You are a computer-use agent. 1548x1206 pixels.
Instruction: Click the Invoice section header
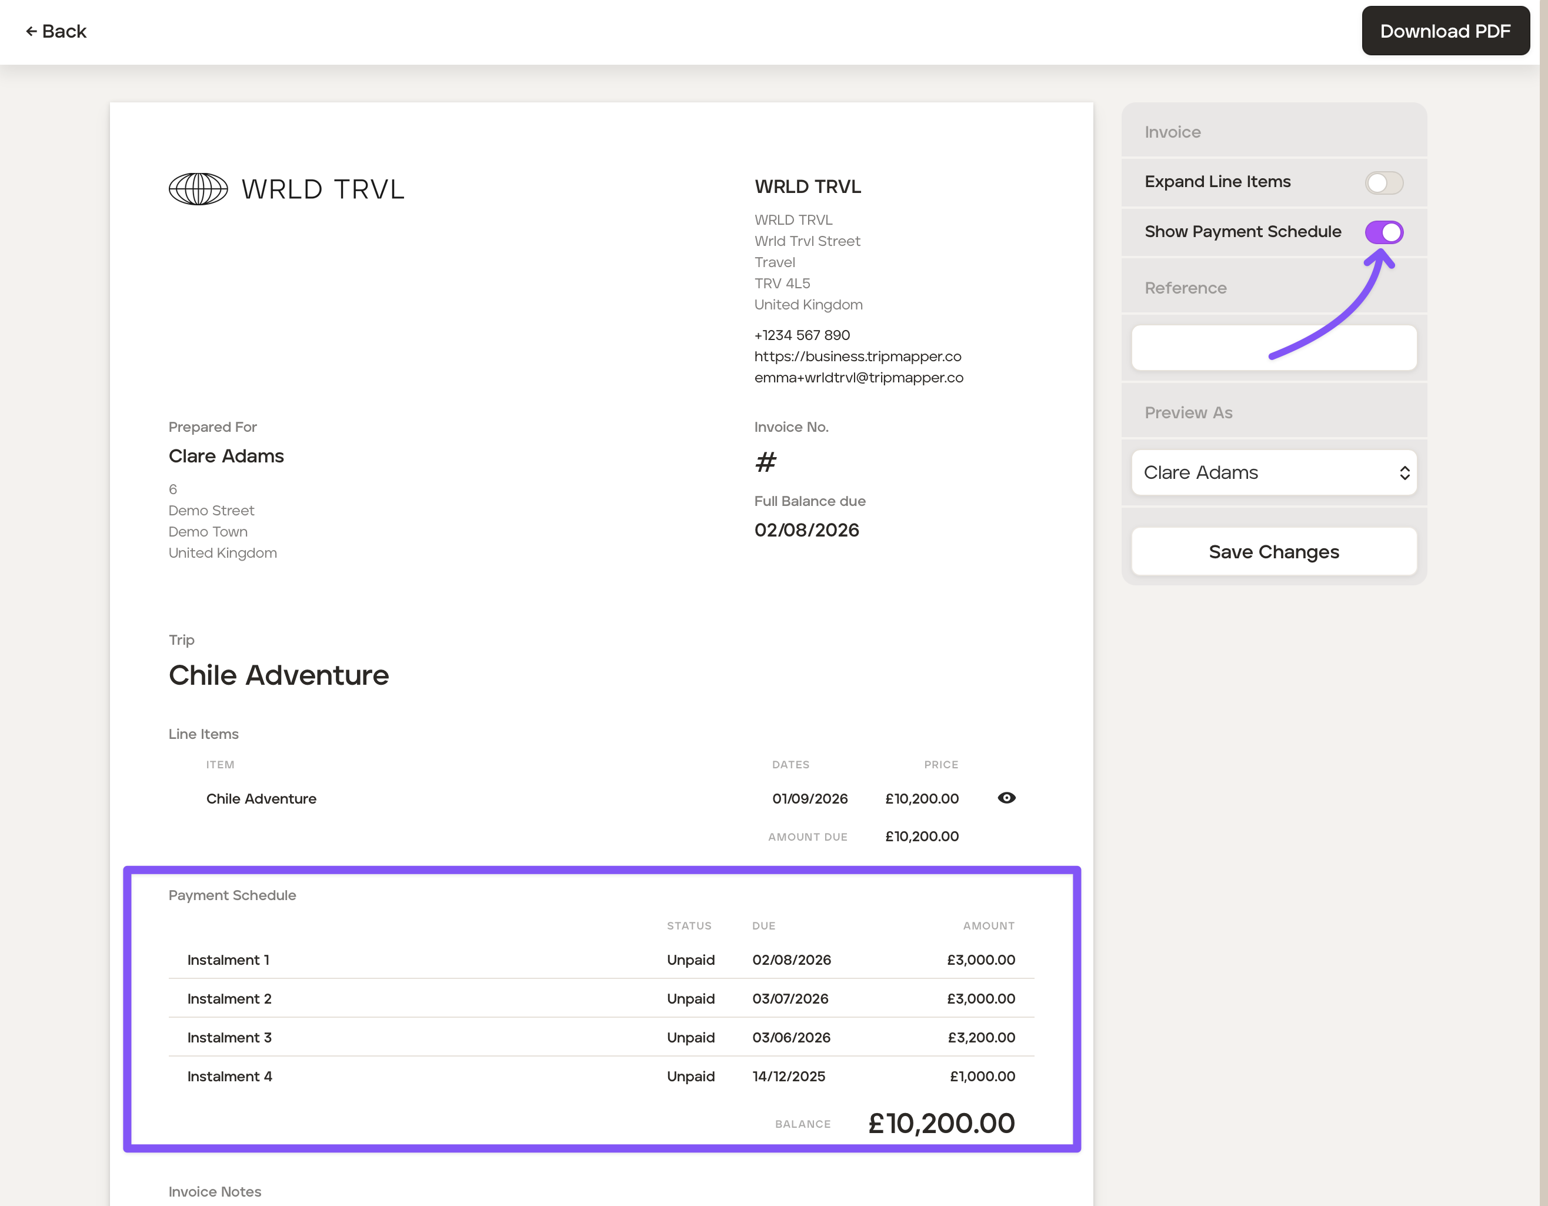pyautogui.click(x=1172, y=132)
